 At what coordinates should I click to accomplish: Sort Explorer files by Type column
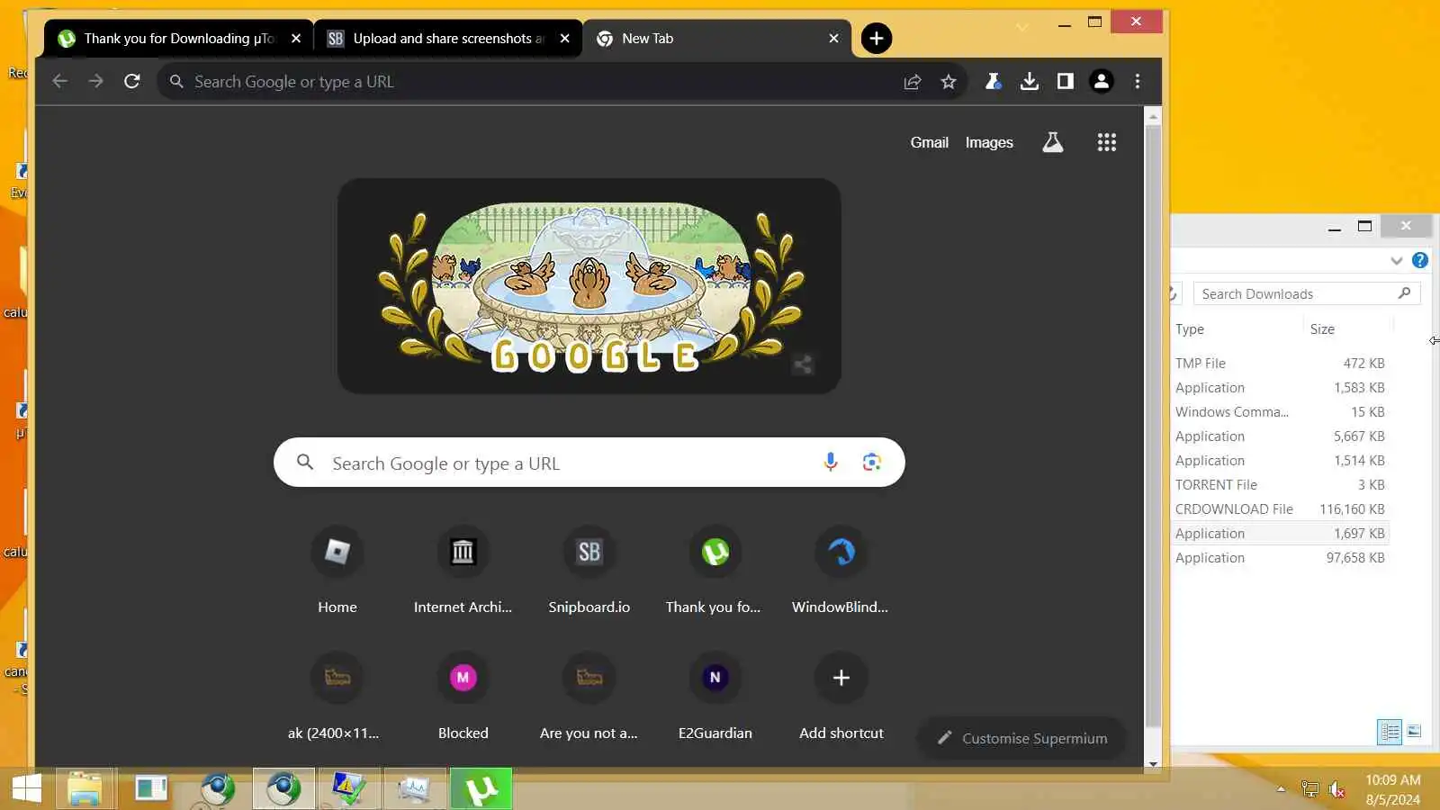(1190, 329)
